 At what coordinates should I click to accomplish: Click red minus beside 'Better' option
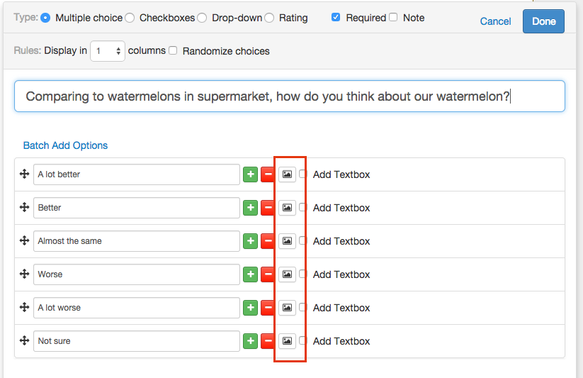(268, 208)
